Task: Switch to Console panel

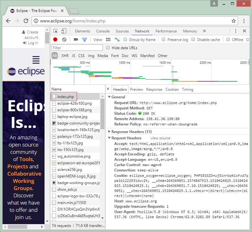Action: click(x=103, y=31)
